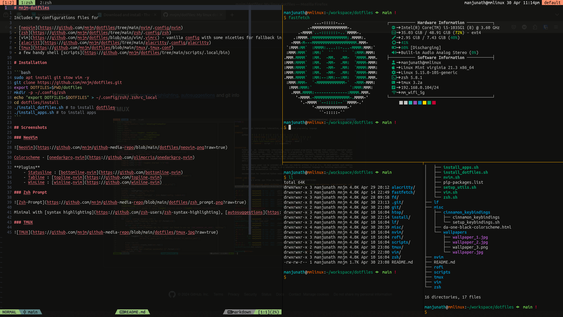Click the 'fastfetch' command text in top pane

pyautogui.click(x=299, y=18)
